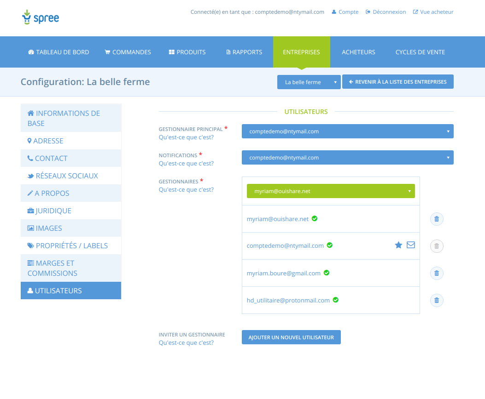Open Gestionnaires green dropdown myriam@ouishare.net
485x399 pixels.
point(331,191)
